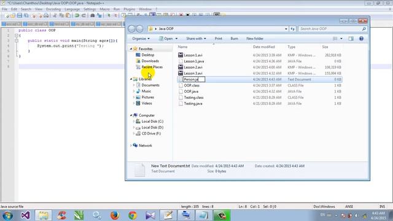
Task: Select the file OOP.java
Action: coord(191,91)
